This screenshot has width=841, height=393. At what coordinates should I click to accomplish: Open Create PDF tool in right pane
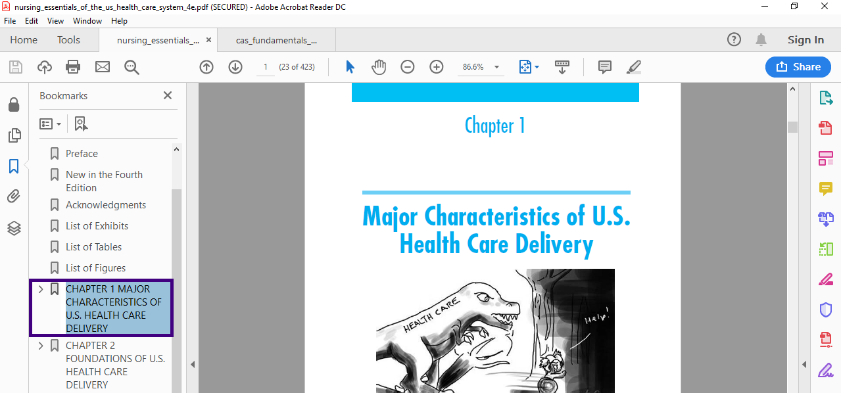pos(826,127)
